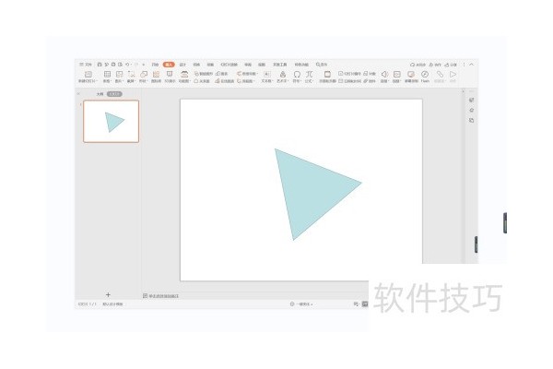Viewport: 553px width, 369px height.
Task: Close the slide thumbnail panel
Action: (78, 94)
